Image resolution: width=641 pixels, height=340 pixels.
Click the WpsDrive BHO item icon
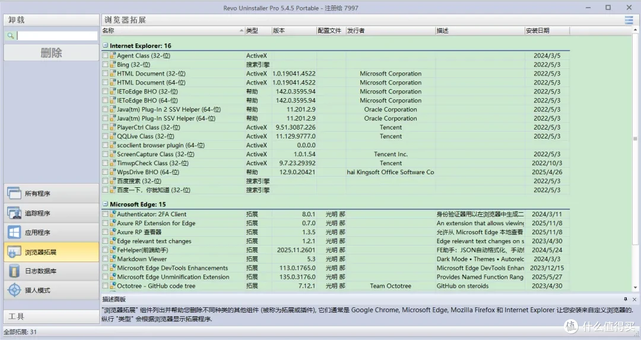[113, 172]
